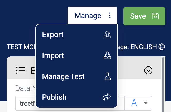Choose Export from the Manage menu

click(x=76, y=35)
